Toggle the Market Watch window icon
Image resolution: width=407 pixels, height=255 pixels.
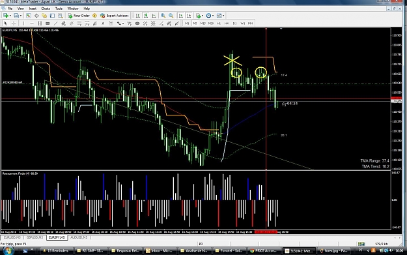pos(29,16)
